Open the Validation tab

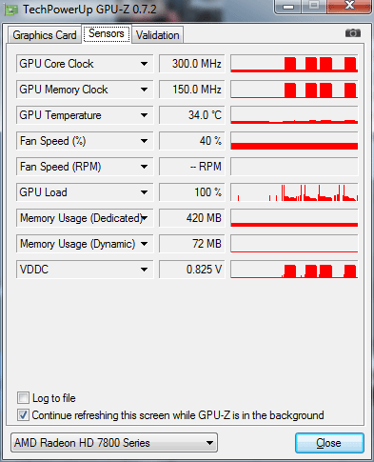(157, 35)
